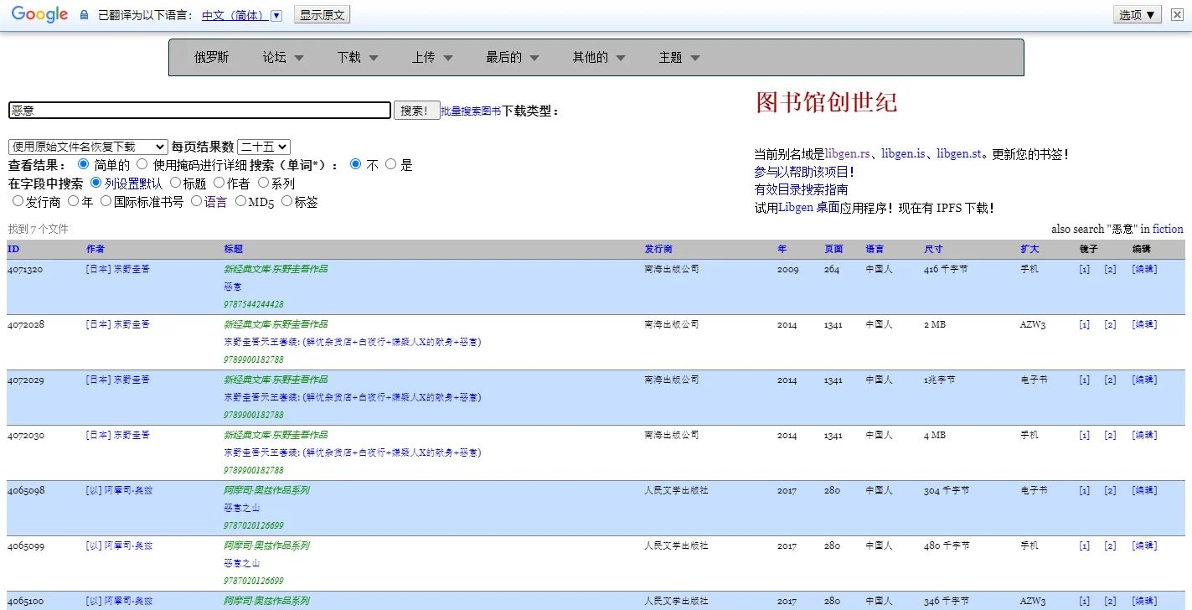Sort results by 尺寸 column header
The height and width of the screenshot is (610, 1192).
(933, 249)
